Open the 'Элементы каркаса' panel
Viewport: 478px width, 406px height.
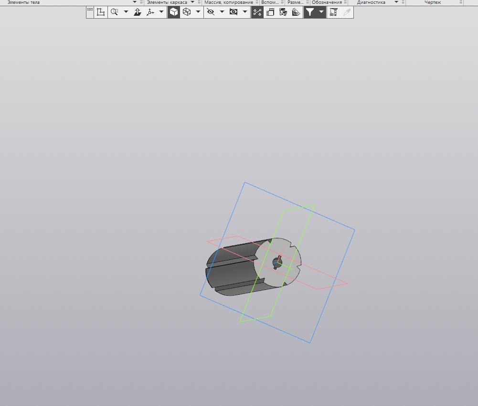167,2
